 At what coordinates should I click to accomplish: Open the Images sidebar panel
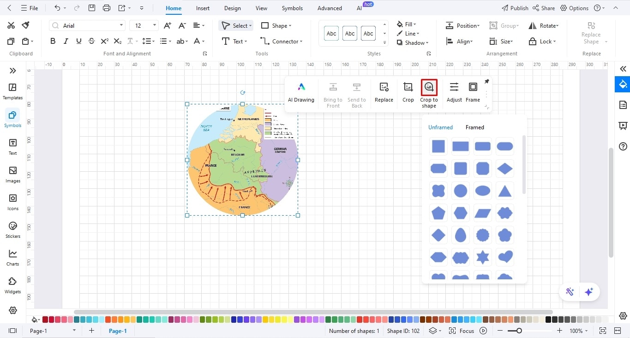pos(13,175)
